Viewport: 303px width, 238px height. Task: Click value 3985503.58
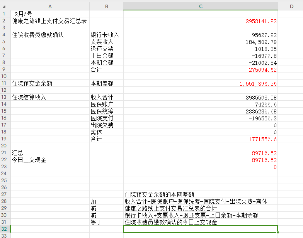click(x=261, y=97)
